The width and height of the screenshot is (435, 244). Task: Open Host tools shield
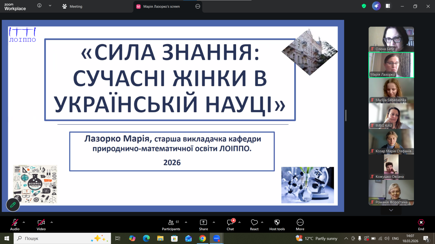[x=277, y=225]
